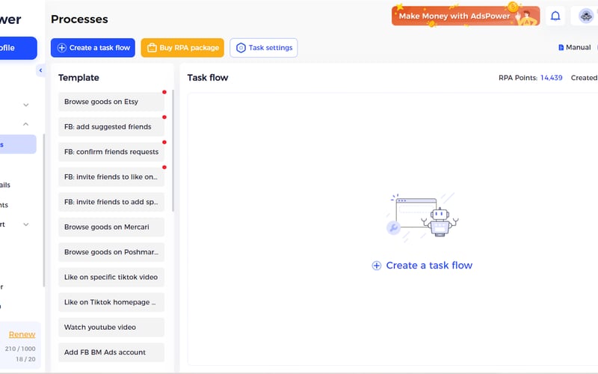
Task: Select Like on specific tiktok video template
Action: 111,277
